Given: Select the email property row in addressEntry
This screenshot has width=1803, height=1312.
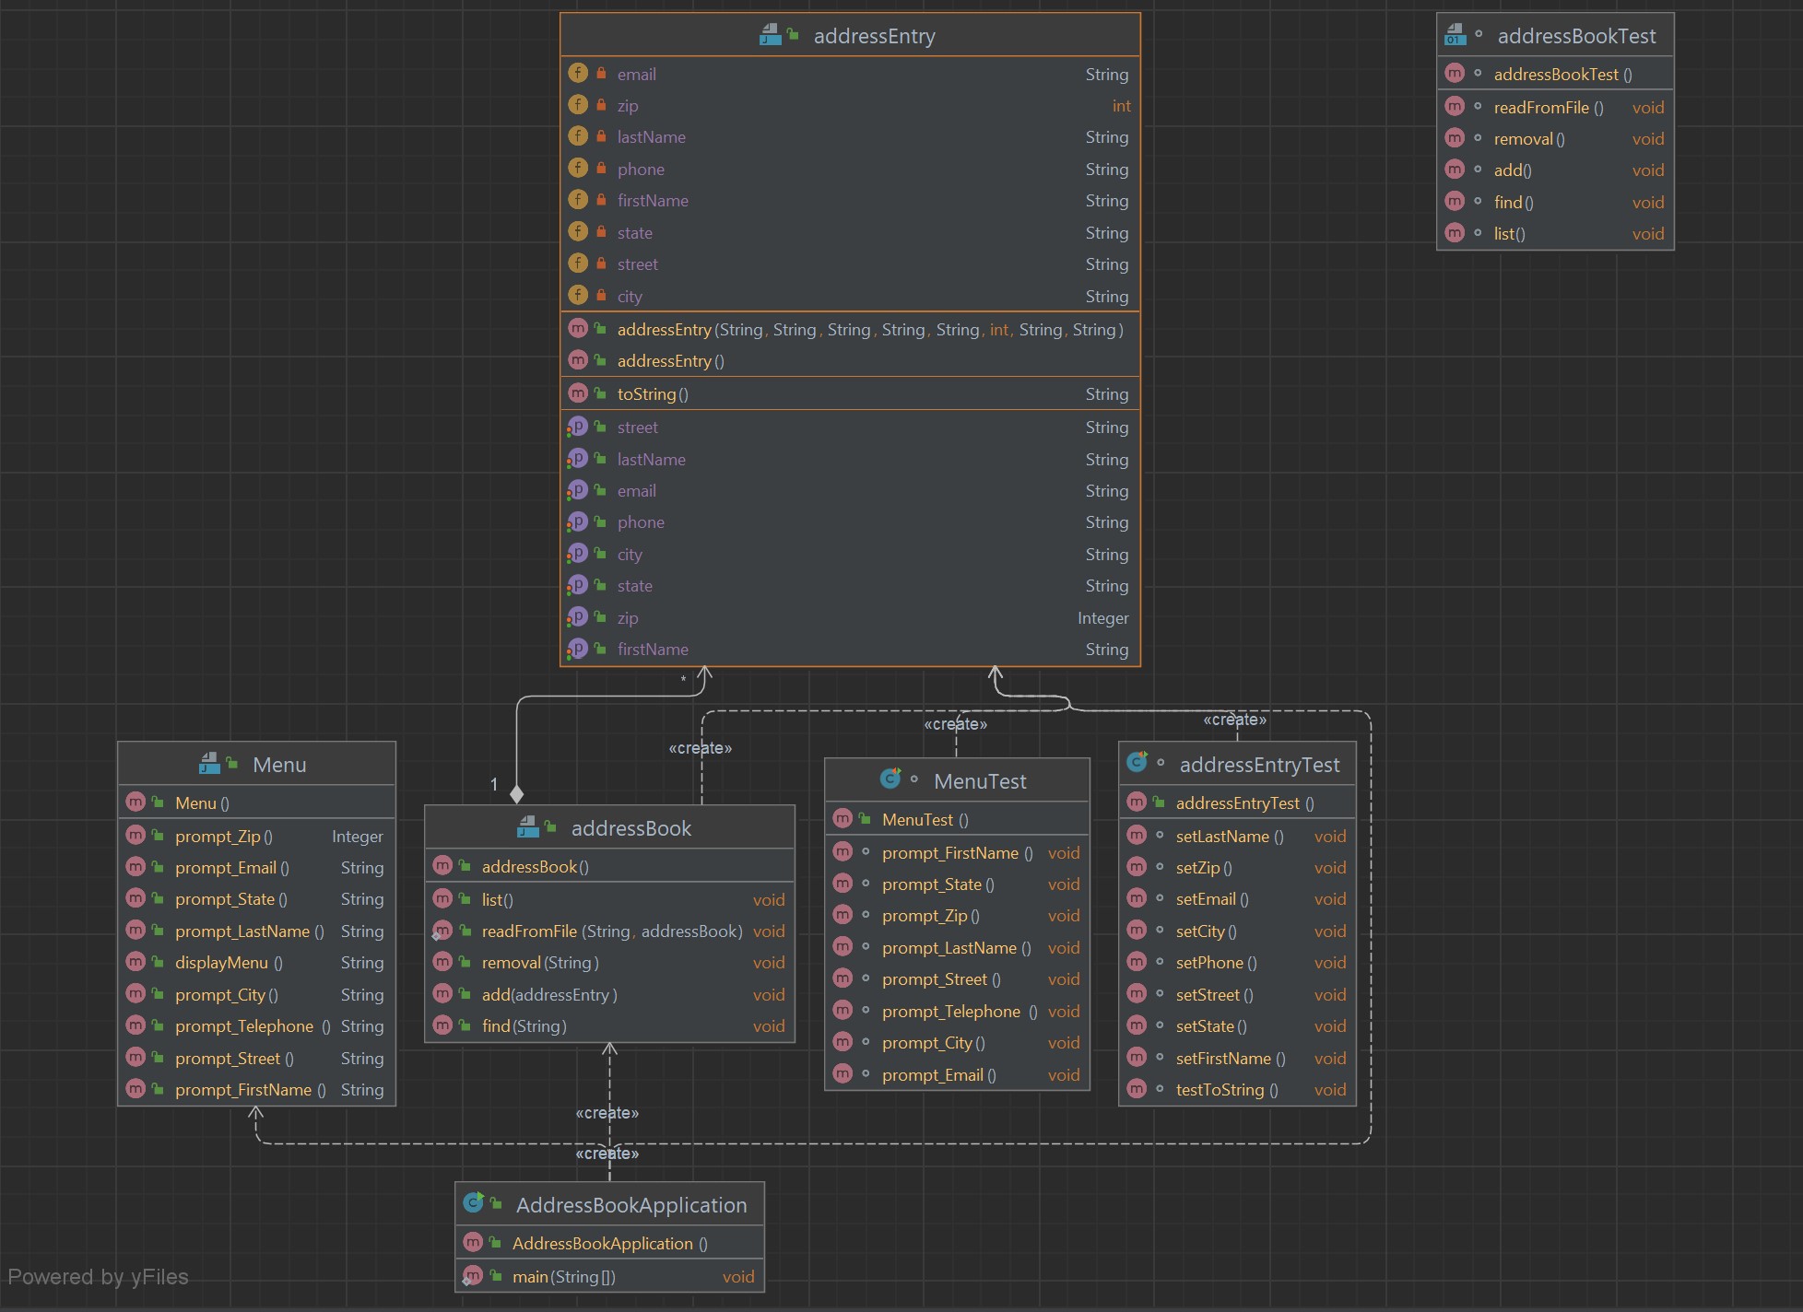Looking at the screenshot, I should (850, 490).
